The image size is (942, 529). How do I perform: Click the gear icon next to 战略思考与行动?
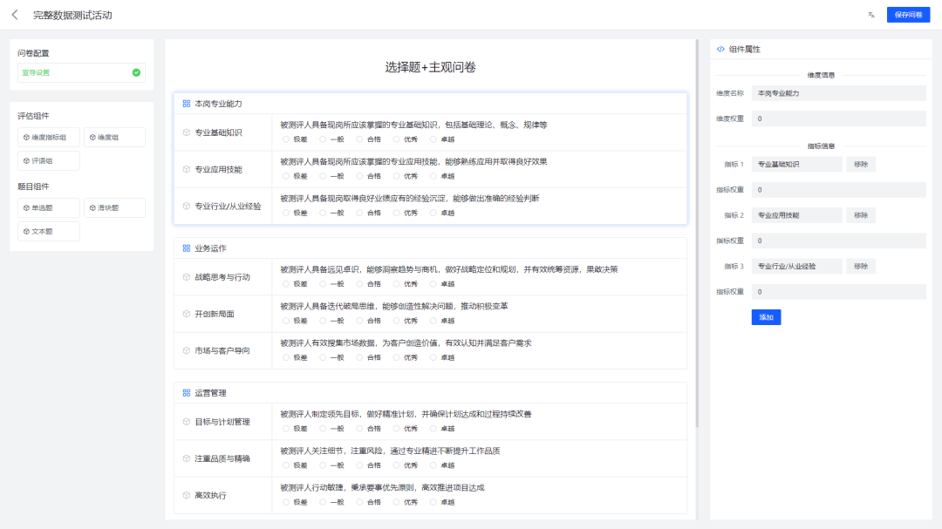click(x=185, y=275)
